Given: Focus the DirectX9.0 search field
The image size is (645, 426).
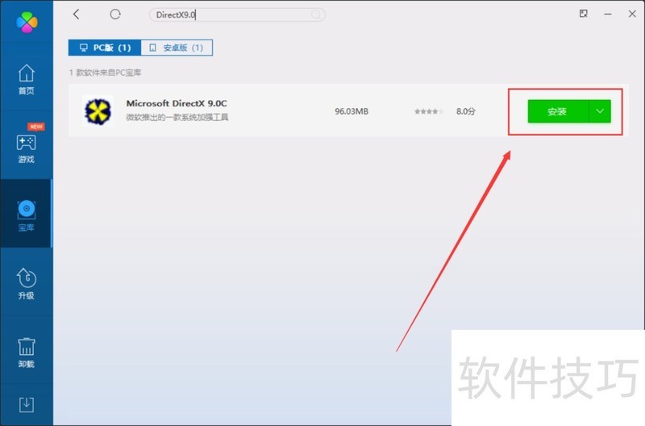Looking at the screenshot, I should click(x=237, y=15).
